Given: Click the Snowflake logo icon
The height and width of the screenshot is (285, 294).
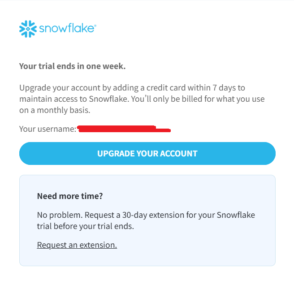Looking at the screenshot, I should pyautogui.click(x=28, y=29).
